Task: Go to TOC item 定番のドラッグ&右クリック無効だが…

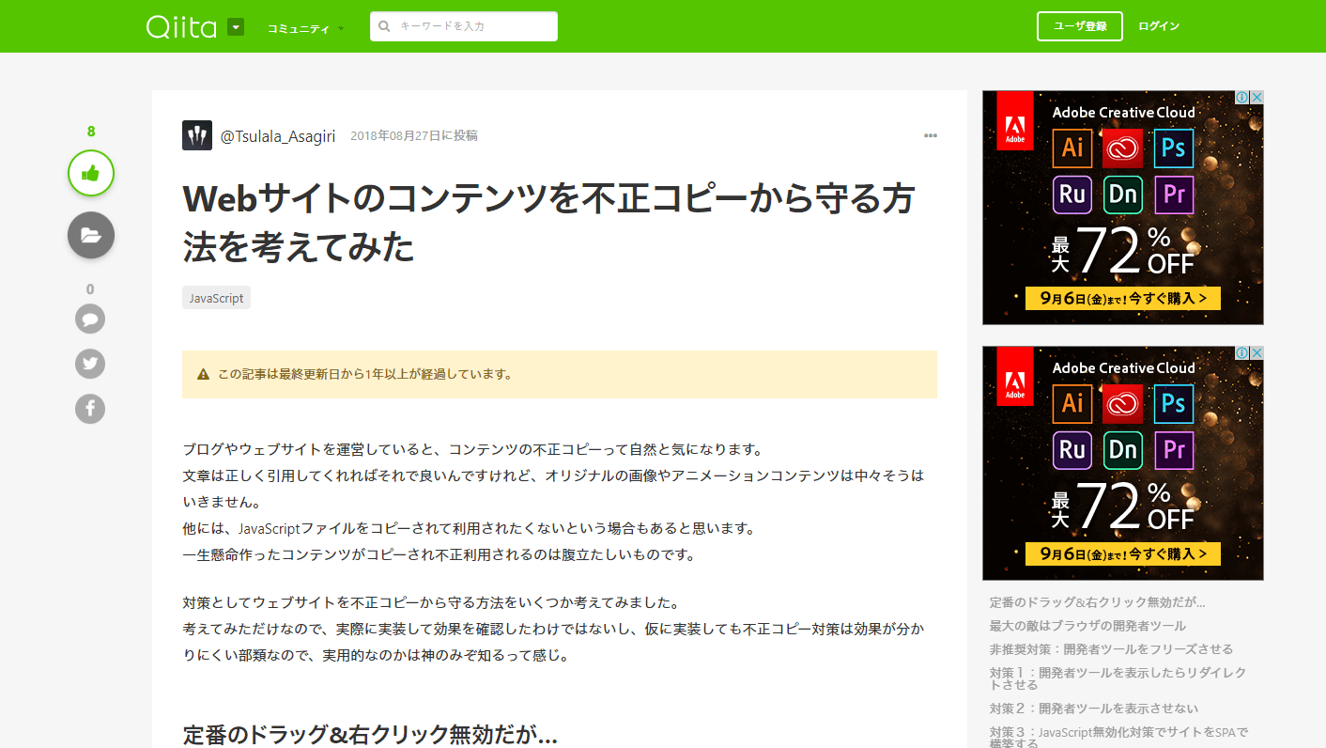Action: click(1097, 602)
